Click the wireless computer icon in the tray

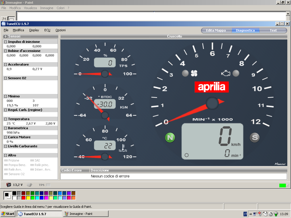point(255,214)
